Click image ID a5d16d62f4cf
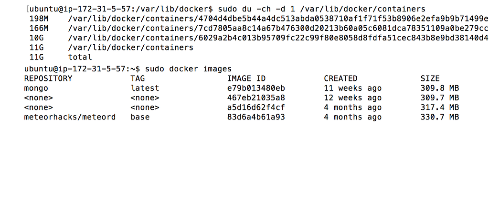The width and height of the screenshot is (489, 206). point(256,107)
